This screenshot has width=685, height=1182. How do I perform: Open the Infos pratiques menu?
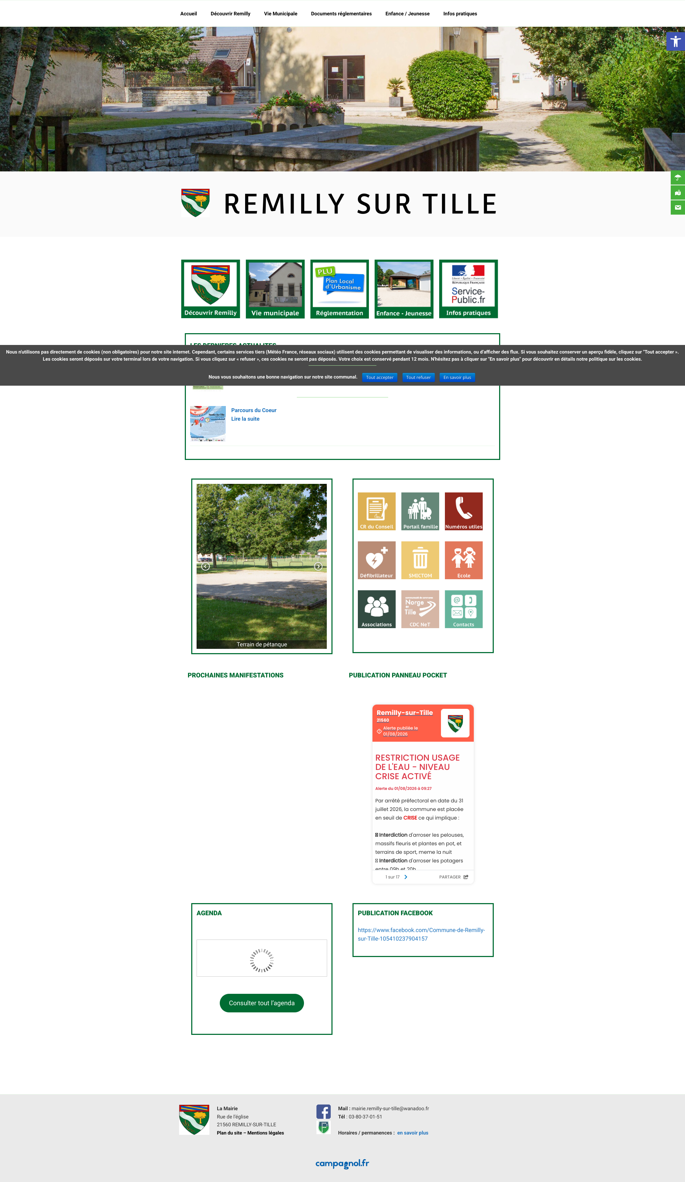coord(460,14)
